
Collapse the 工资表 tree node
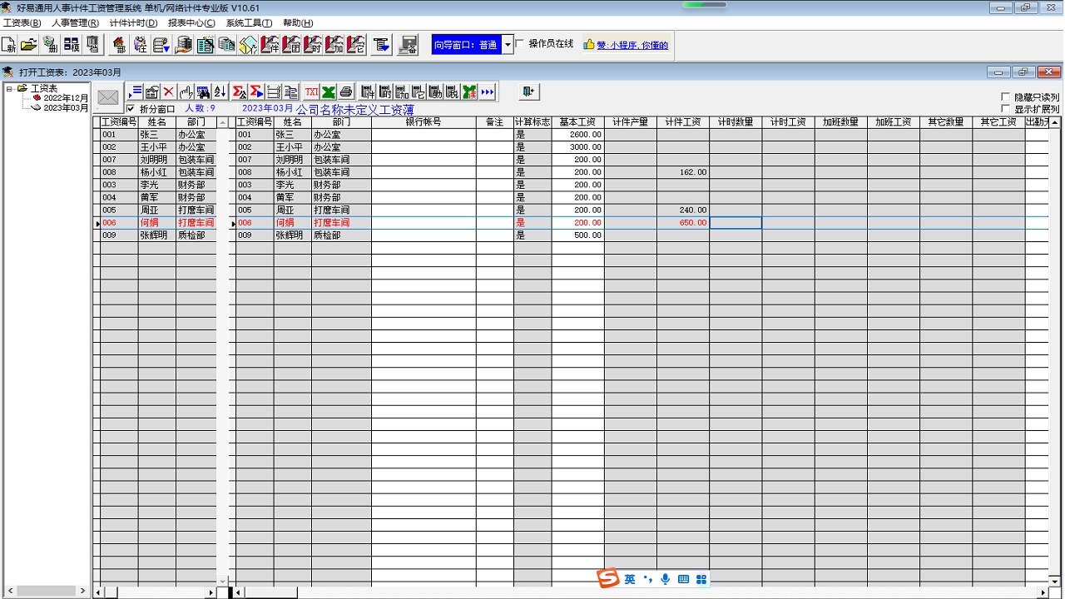9,88
